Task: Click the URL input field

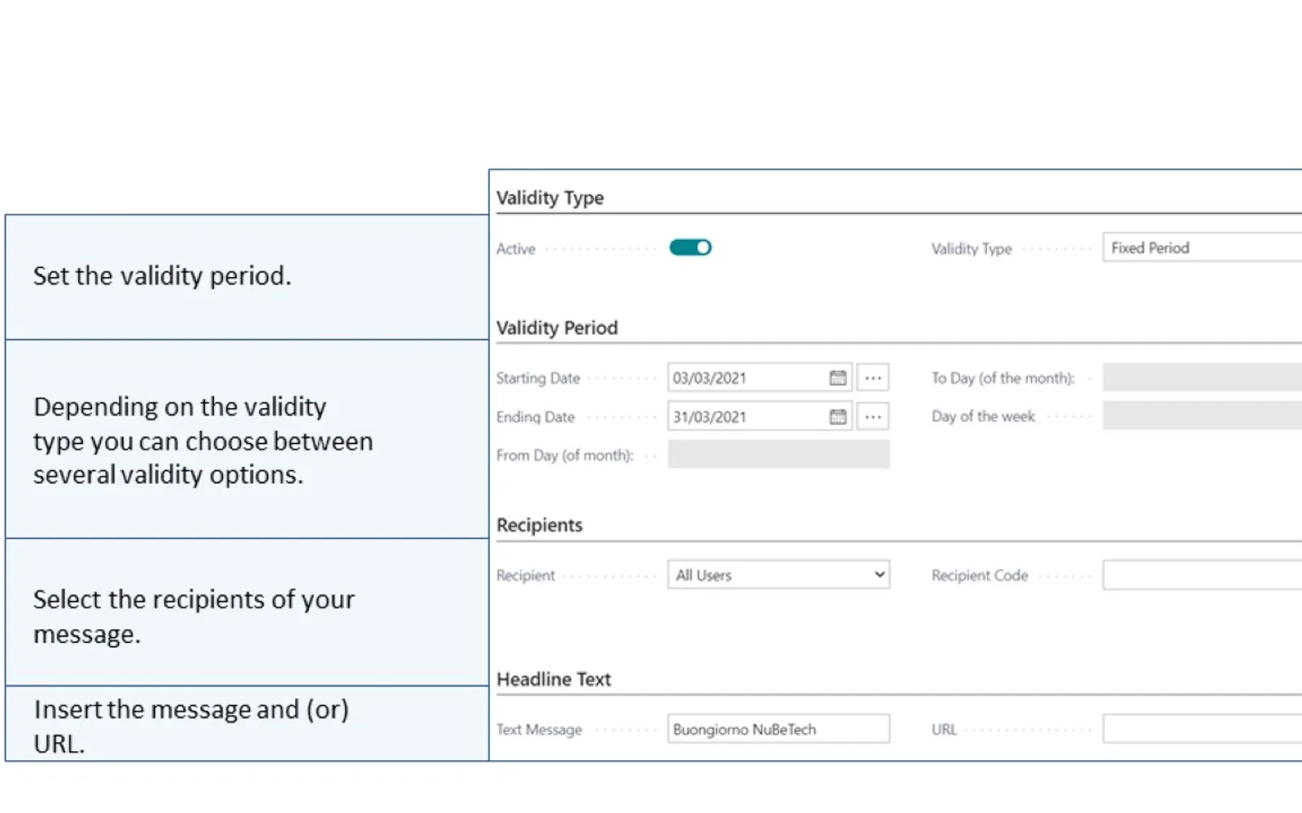Action: coord(1203,729)
